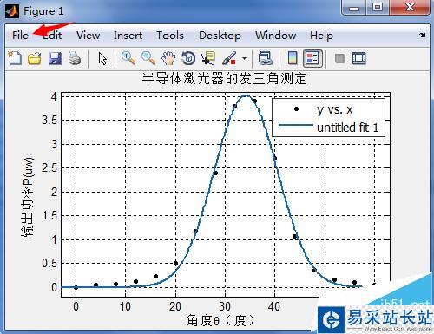The image size is (434, 334).
Task: Open a file with the folder icon
Action: pos(35,58)
